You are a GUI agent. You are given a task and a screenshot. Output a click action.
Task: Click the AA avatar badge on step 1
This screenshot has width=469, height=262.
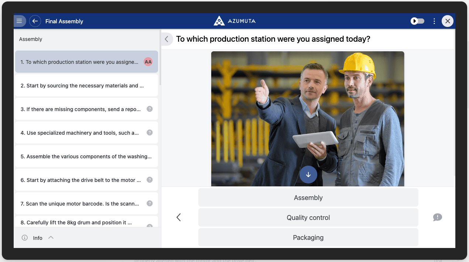148,62
